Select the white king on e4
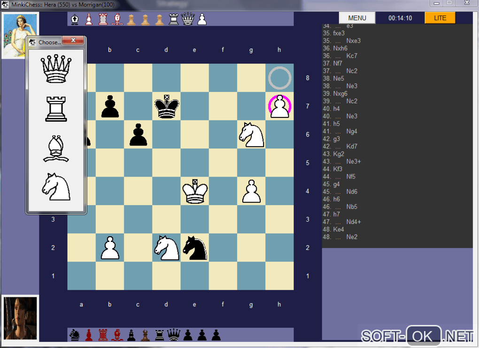Image resolution: width=479 pixels, height=348 pixels. tap(195, 191)
